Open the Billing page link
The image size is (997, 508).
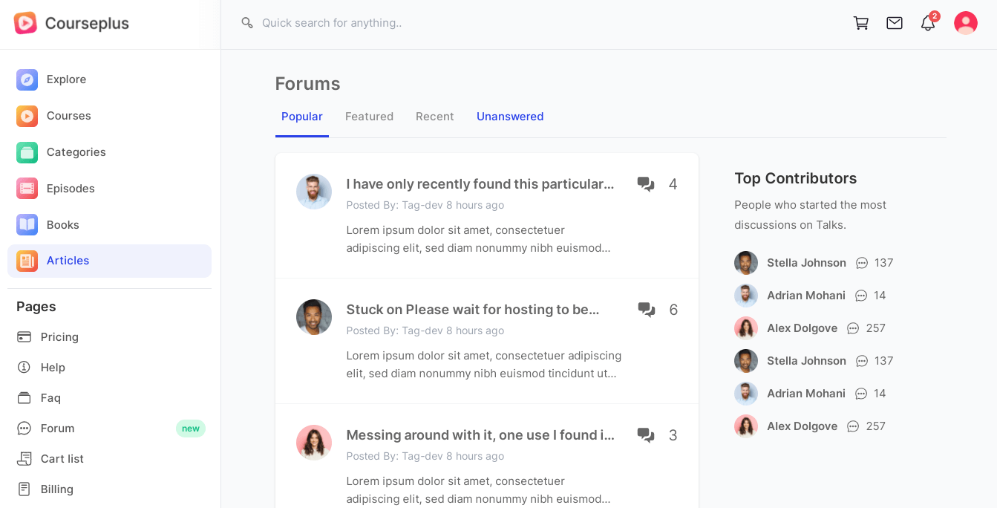point(56,489)
